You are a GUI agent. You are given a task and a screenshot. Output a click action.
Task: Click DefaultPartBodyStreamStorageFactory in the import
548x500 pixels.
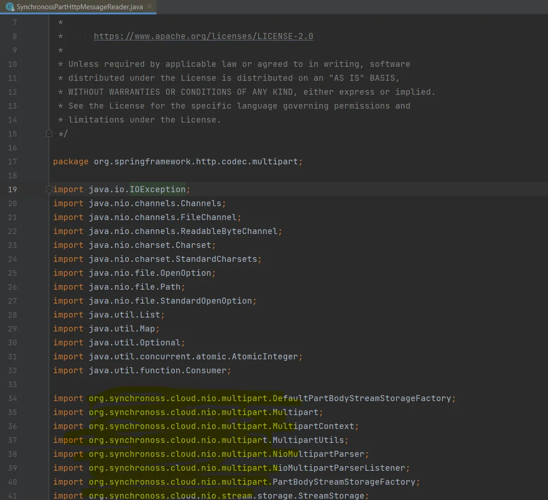362,398
